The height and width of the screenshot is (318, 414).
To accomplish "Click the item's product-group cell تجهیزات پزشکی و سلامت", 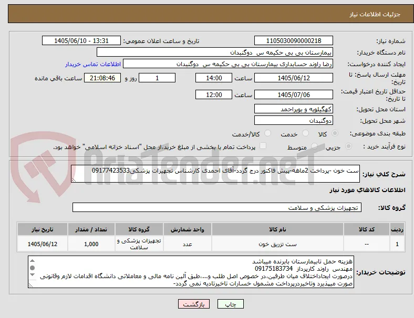I will click(139, 244).
